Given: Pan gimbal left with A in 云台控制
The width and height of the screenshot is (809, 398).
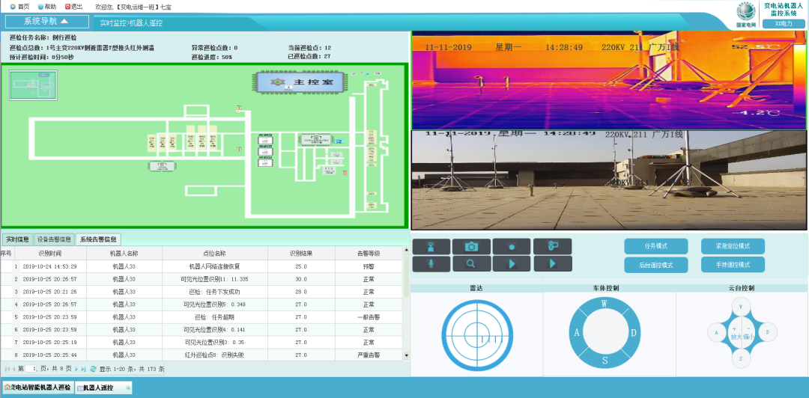Looking at the screenshot, I should pos(716,332).
